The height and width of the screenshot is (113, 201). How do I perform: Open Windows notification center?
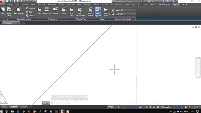click(198, 111)
